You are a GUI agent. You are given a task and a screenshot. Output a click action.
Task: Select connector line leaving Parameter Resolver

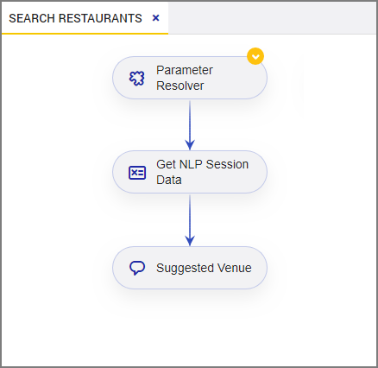click(190, 120)
